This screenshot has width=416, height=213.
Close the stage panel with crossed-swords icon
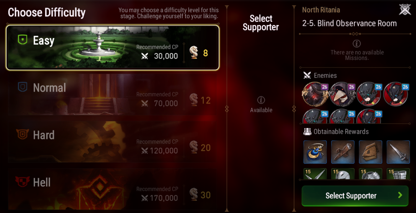tap(405, 10)
